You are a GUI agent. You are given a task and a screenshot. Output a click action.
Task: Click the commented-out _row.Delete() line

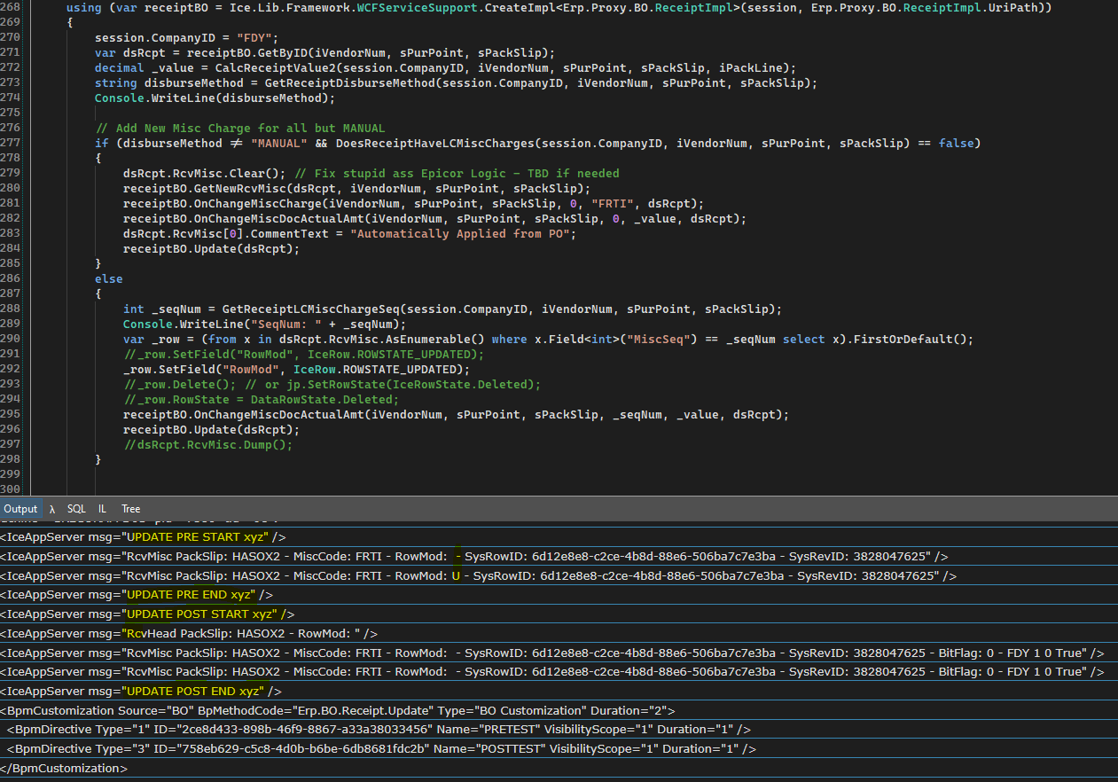pyautogui.click(x=332, y=384)
